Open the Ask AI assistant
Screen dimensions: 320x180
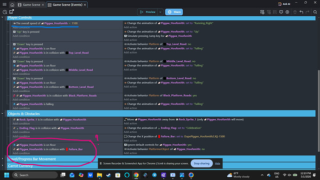[x=284, y=4]
